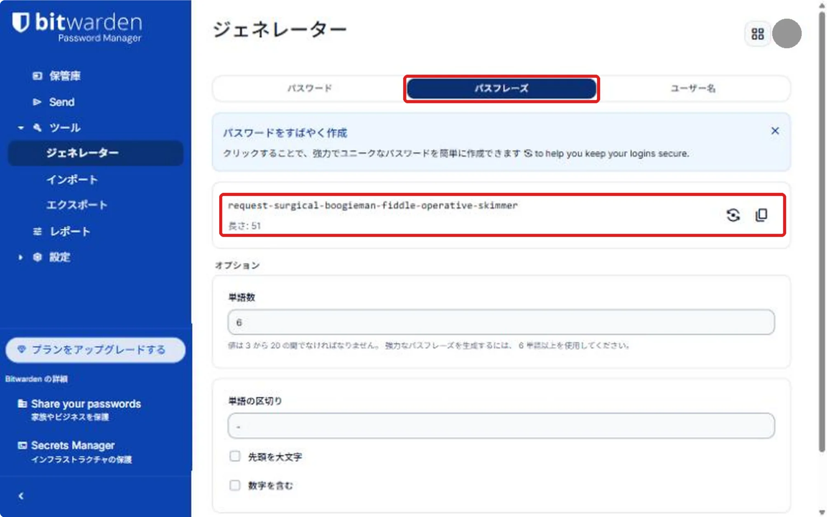Regenerate the passphrase with the refresh icon
Viewport: 827px width, 517px height.
click(733, 215)
